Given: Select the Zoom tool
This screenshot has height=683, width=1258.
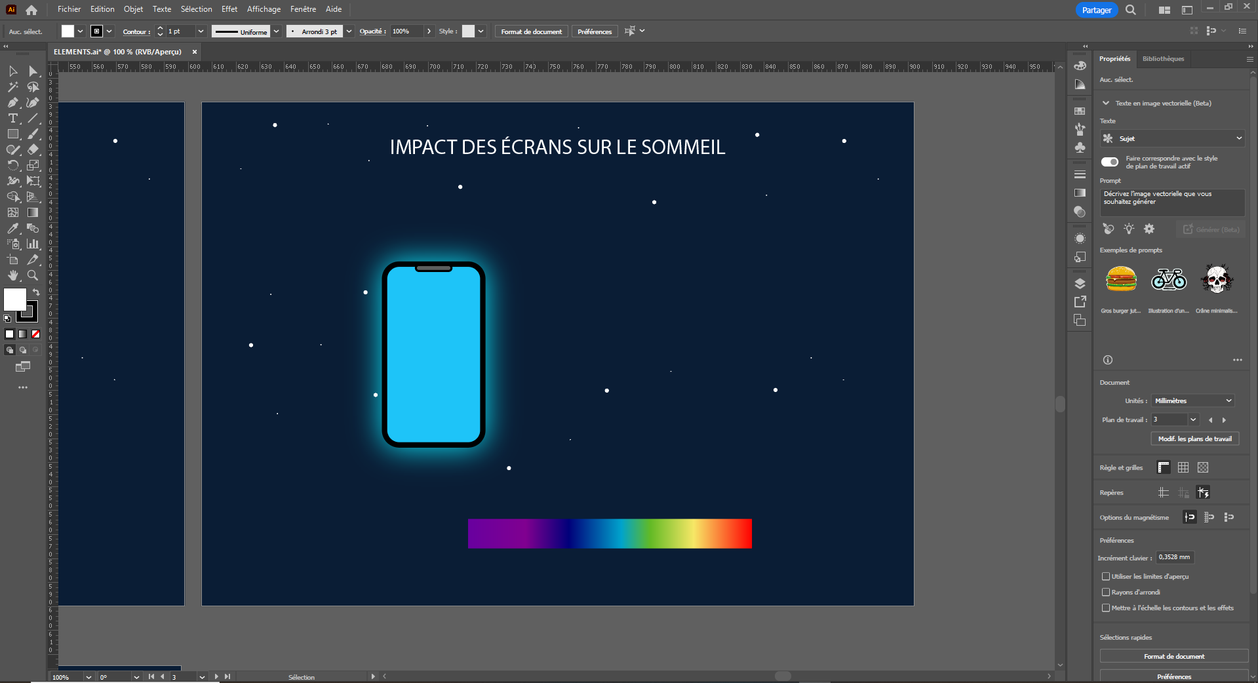Looking at the screenshot, I should (33, 275).
